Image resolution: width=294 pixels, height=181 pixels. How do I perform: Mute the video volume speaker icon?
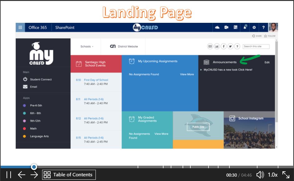(x=260, y=175)
